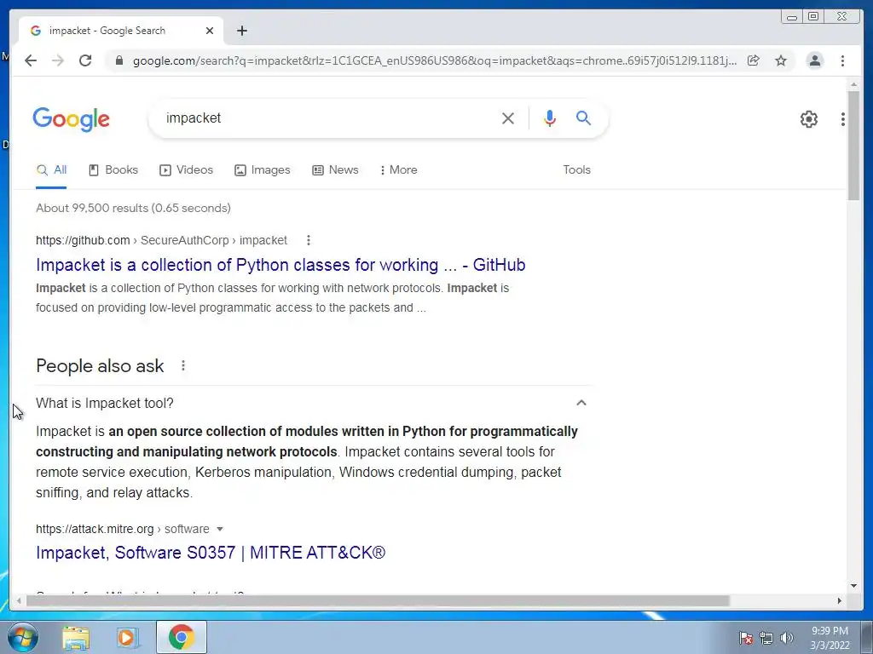
Task: Open options dots beside People also ask
Action: click(x=183, y=365)
